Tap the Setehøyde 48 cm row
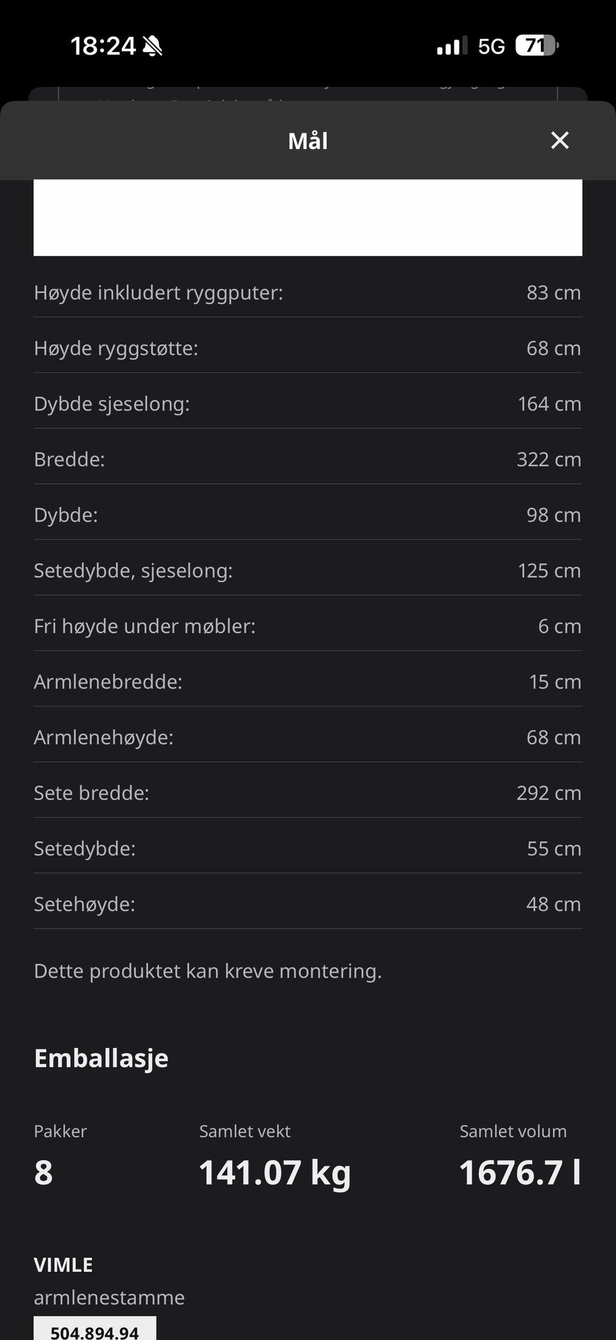Screen dimensions: 616x1340 coord(308,904)
